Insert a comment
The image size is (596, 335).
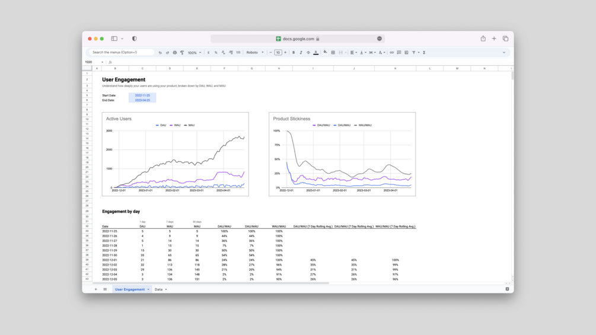click(x=399, y=52)
